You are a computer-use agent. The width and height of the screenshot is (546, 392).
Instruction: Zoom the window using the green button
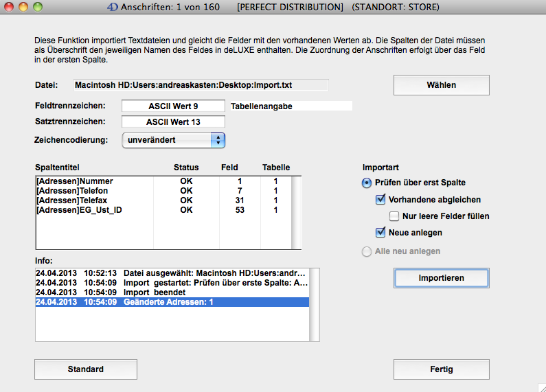click(x=37, y=7)
